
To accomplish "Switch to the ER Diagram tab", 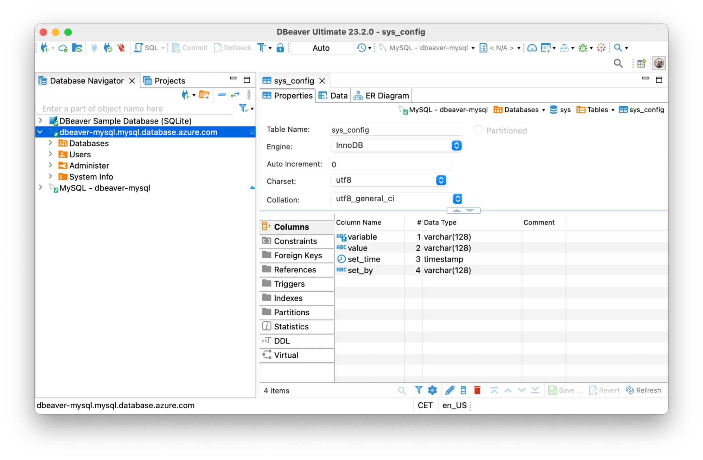I will pyautogui.click(x=382, y=96).
